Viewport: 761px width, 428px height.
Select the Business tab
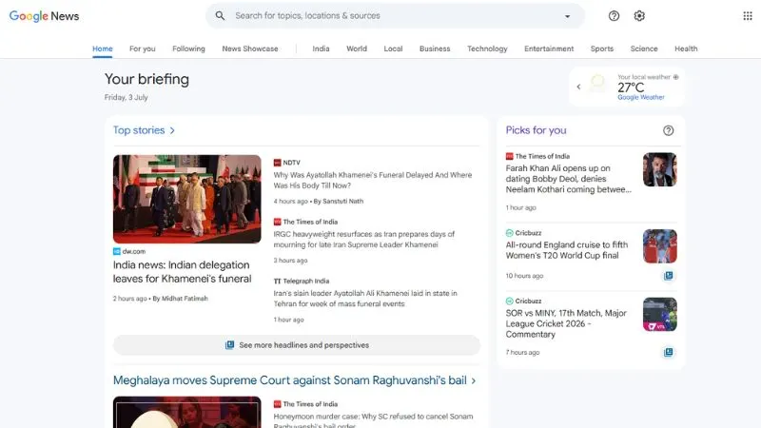[435, 49]
